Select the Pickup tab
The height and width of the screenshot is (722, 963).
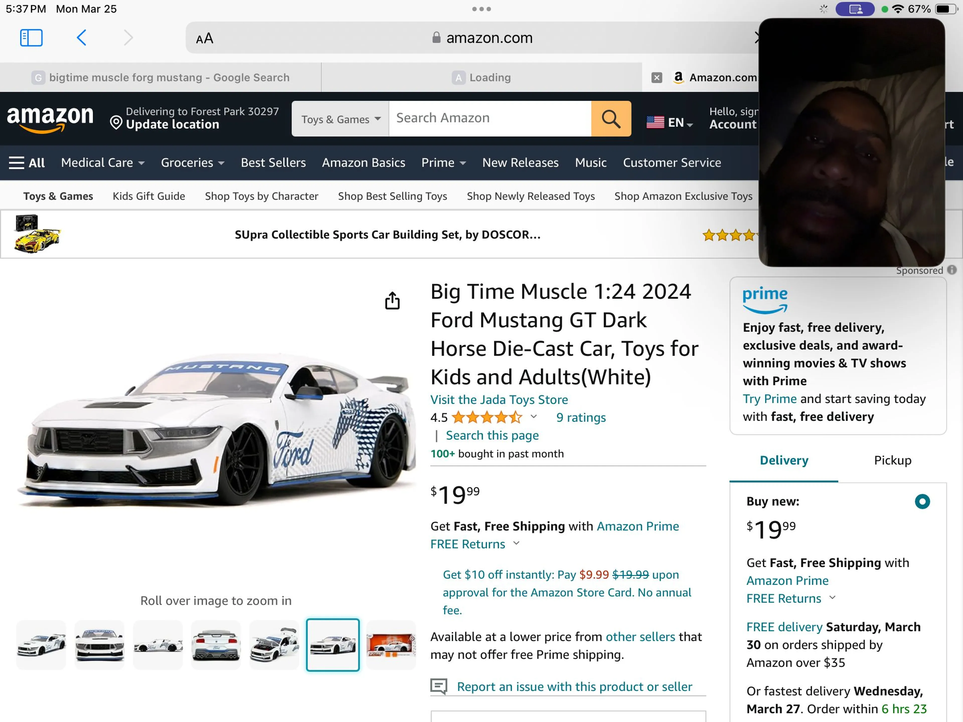893,460
